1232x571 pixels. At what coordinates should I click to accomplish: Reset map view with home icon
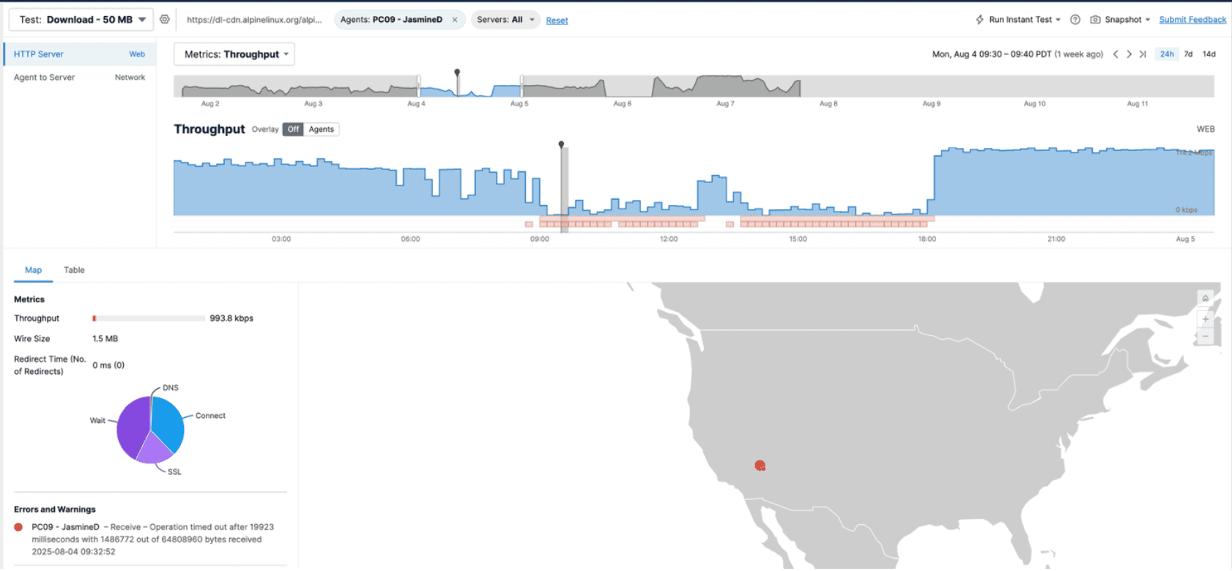pyautogui.click(x=1205, y=299)
